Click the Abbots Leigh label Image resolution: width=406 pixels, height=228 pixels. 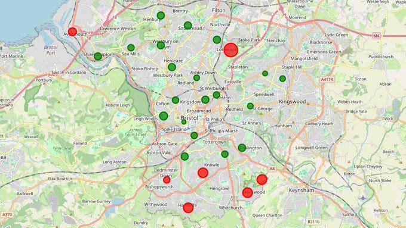118,105
